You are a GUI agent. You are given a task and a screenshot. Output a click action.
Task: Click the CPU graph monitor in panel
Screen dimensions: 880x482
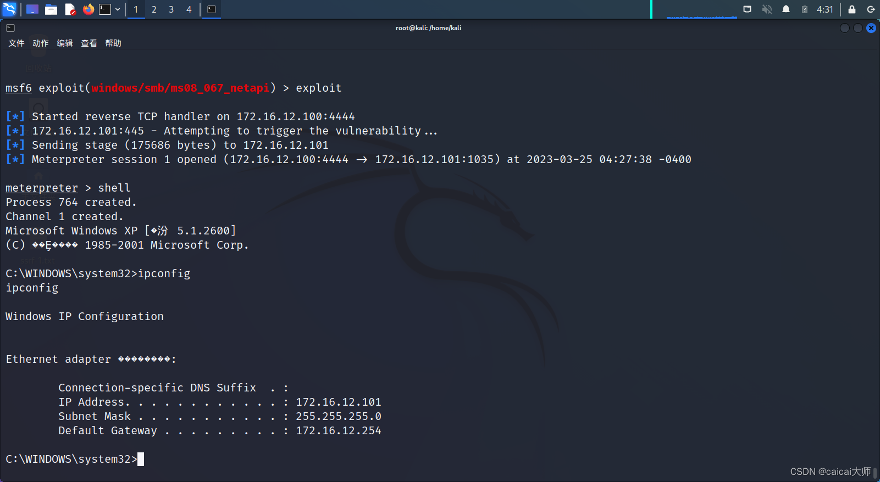[702, 9]
